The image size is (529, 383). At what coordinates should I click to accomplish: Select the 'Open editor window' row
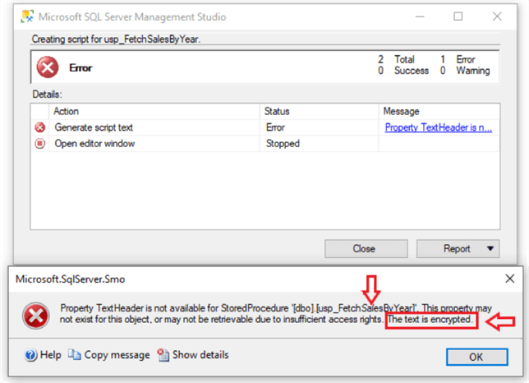pyautogui.click(x=264, y=143)
